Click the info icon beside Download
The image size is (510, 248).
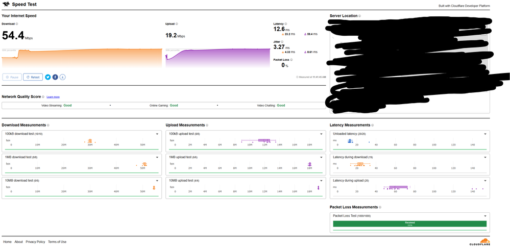tap(17, 23)
